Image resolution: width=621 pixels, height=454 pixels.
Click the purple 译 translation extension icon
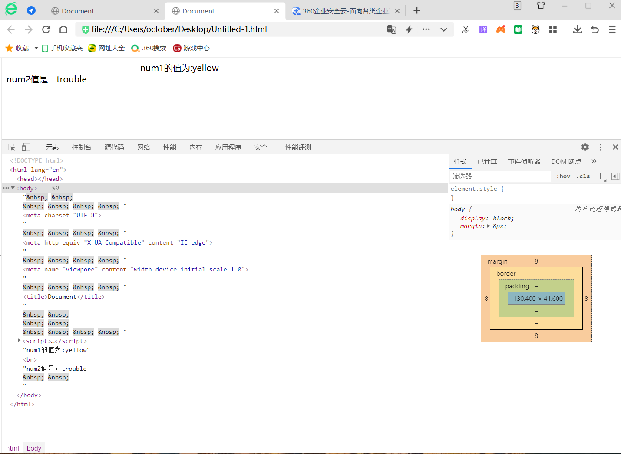483,29
